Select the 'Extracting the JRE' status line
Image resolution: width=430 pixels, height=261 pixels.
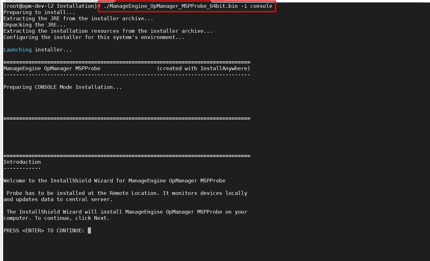tap(78, 18)
